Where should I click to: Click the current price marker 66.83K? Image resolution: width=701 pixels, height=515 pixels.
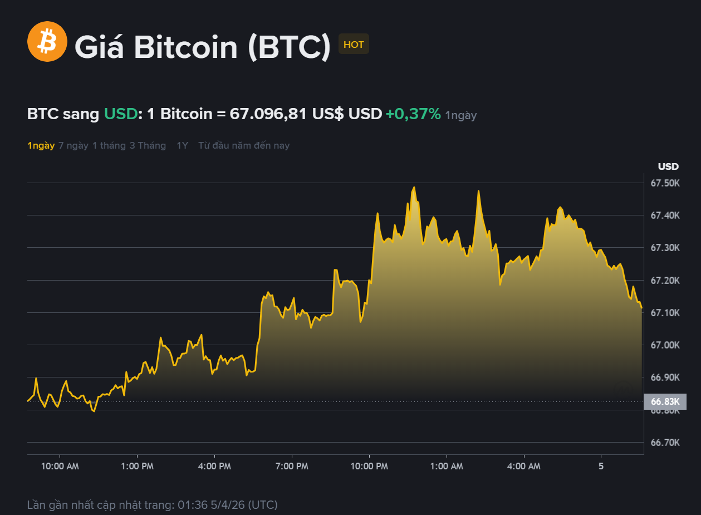coord(665,401)
